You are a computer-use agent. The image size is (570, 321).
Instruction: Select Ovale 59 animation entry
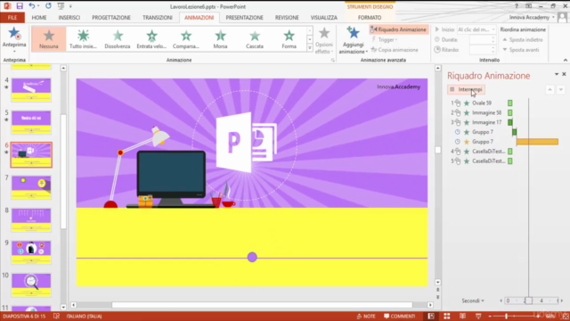coord(482,103)
